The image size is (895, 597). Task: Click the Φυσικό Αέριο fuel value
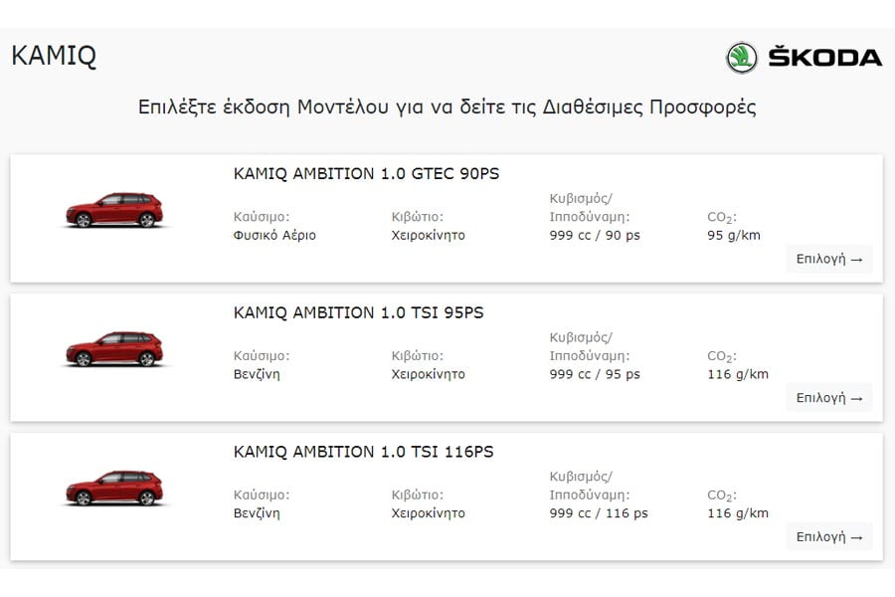pos(274,236)
